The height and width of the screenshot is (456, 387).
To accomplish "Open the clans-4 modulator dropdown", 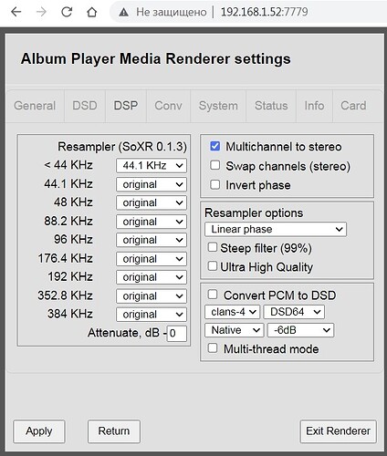I will 233,312.
